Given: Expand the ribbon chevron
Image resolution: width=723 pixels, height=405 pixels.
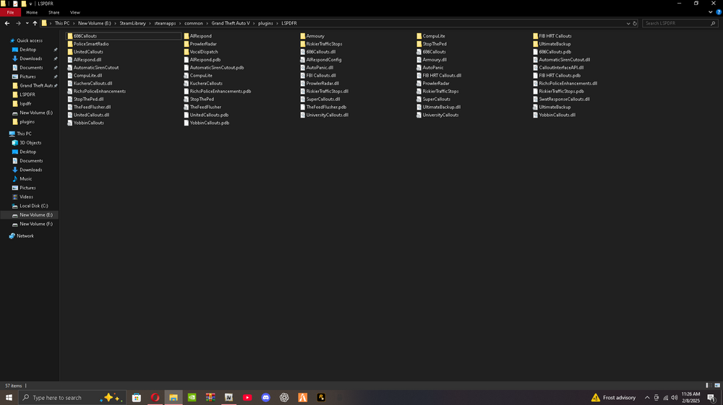Looking at the screenshot, I should click(x=710, y=12).
